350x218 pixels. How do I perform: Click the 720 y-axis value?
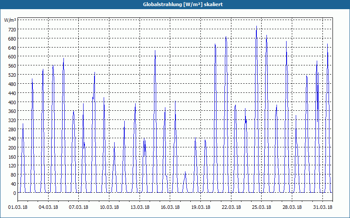click(x=12, y=30)
